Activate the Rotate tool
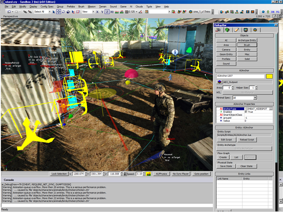This screenshot has height=212, width=283. [64, 12]
